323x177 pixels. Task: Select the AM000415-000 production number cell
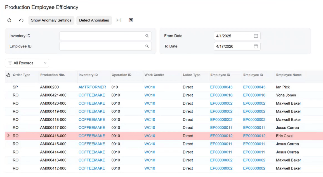coord(53,144)
